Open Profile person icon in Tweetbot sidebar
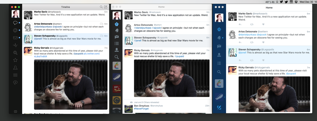Screen dimensions: 317x121 (15, 68)
